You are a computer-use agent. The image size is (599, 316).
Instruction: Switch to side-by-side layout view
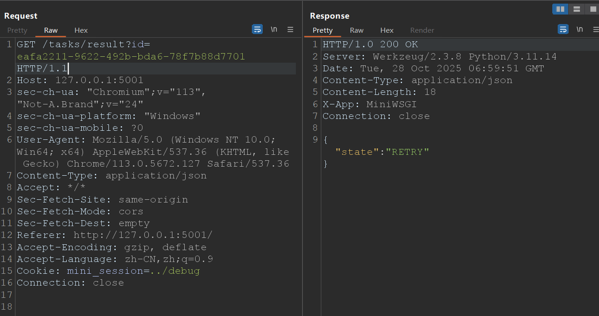click(560, 9)
